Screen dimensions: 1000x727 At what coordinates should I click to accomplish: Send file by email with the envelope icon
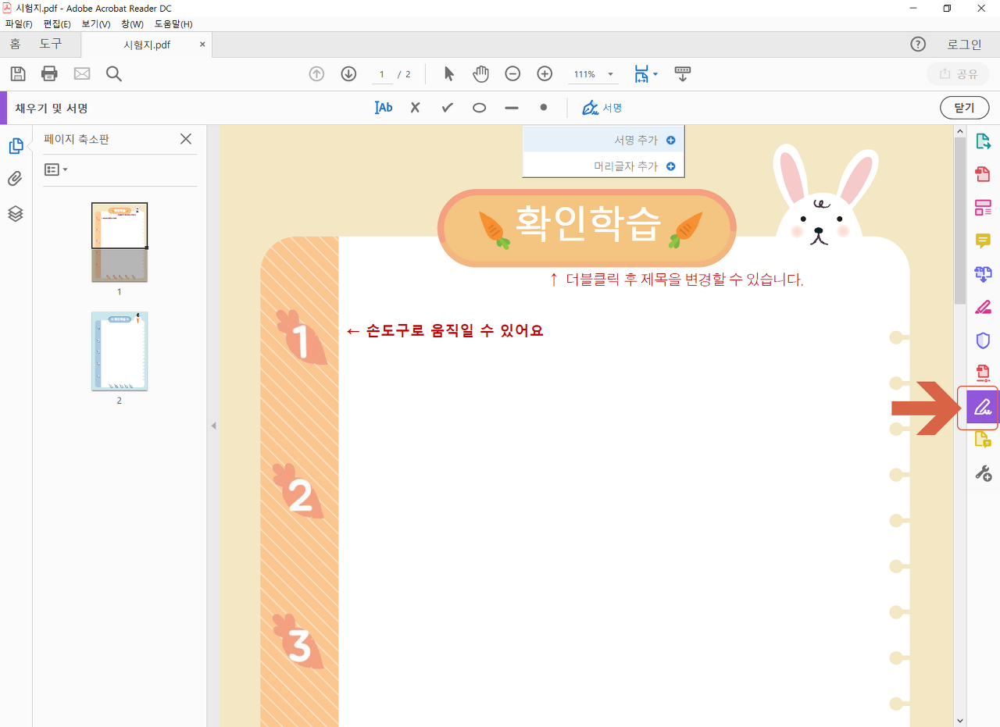point(82,74)
